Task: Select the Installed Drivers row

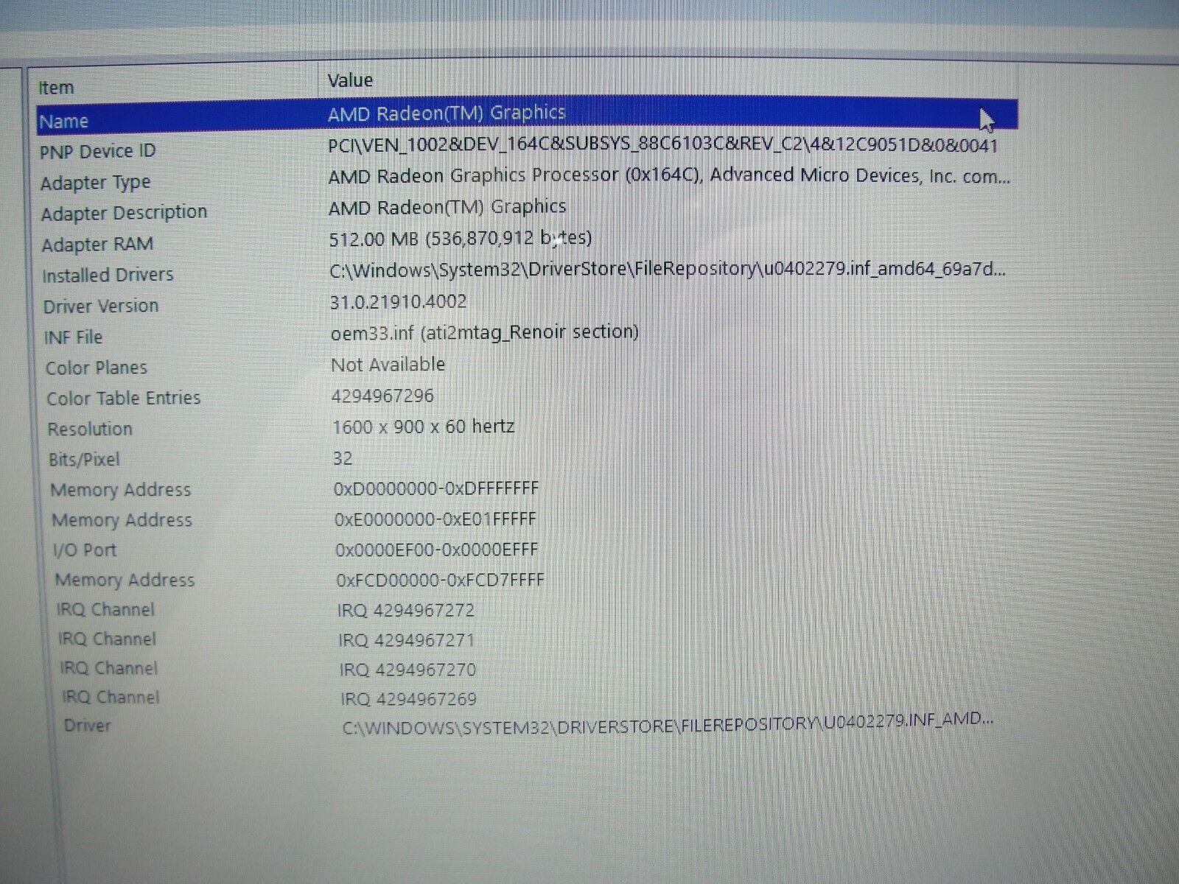Action: click(x=525, y=273)
